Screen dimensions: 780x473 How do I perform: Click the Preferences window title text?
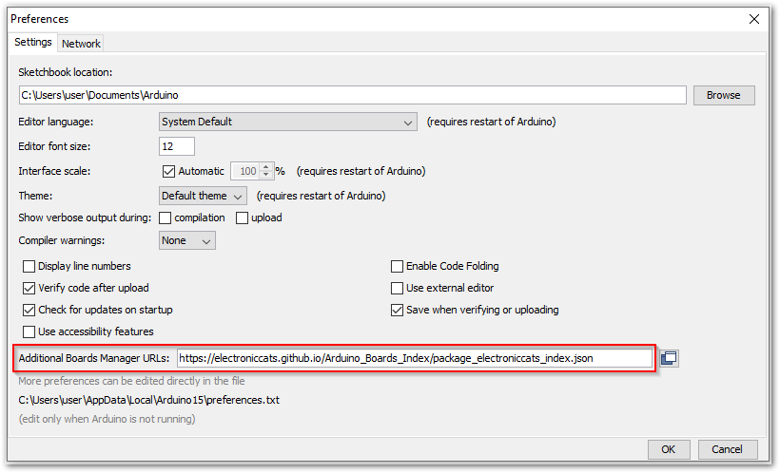39,19
